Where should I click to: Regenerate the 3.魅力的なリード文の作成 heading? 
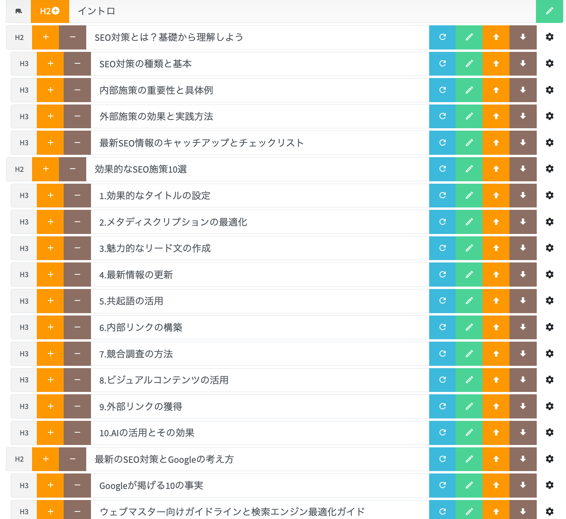(x=443, y=248)
